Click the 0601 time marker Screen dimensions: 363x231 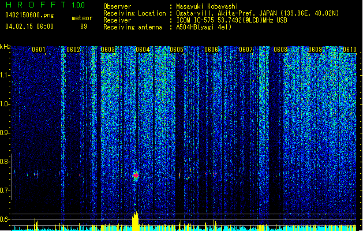[39, 50]
